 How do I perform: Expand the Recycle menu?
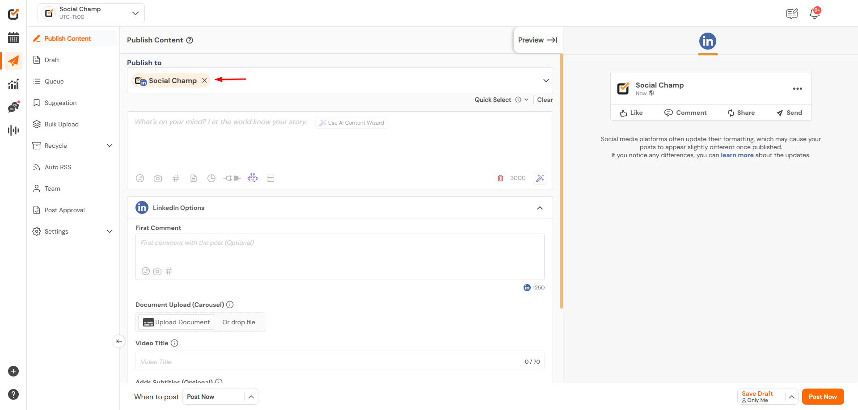click(110, 146)
